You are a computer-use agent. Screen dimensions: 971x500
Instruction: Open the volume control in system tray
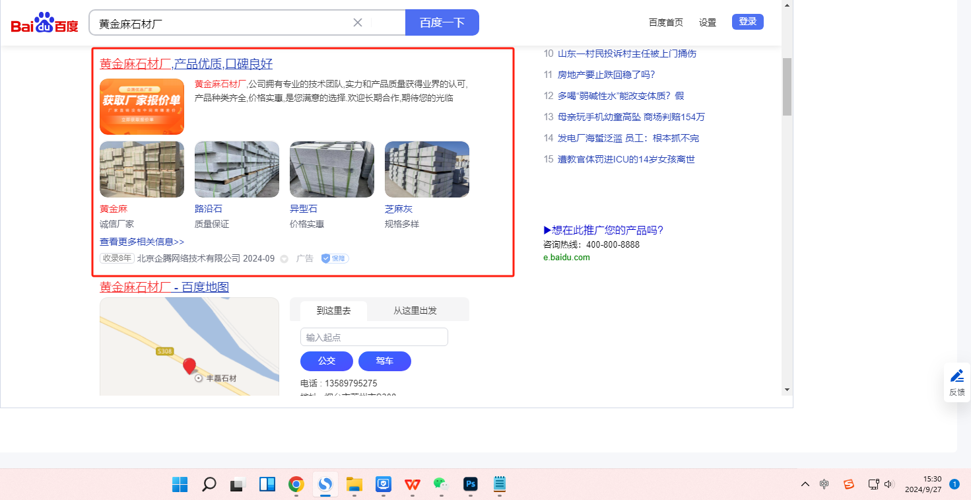tap(888, 485)
